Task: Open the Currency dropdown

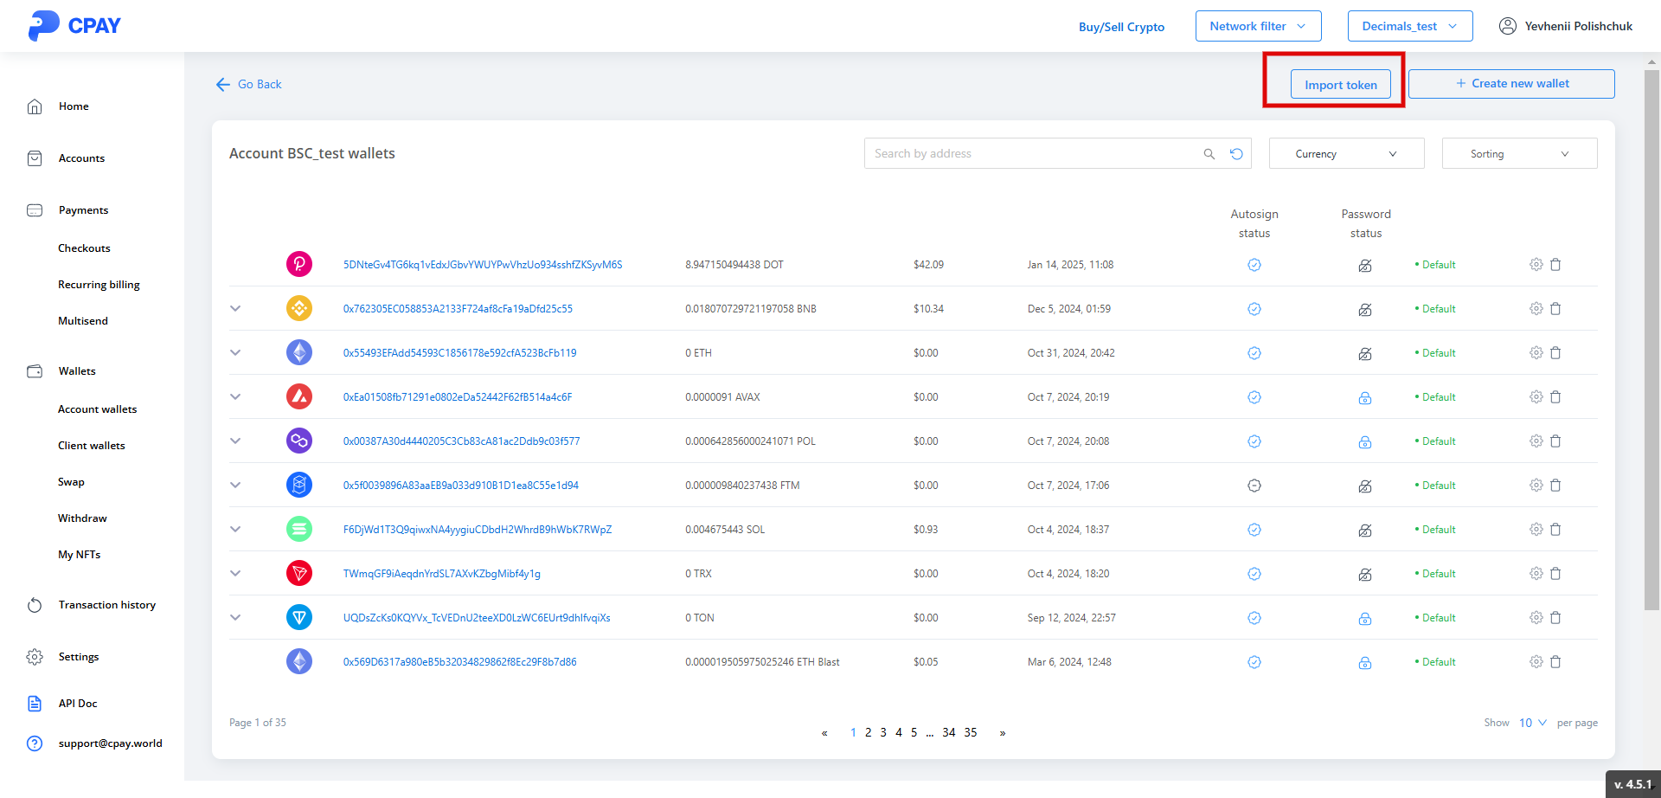Action: pyautogui.click(x=1345, y=154)
